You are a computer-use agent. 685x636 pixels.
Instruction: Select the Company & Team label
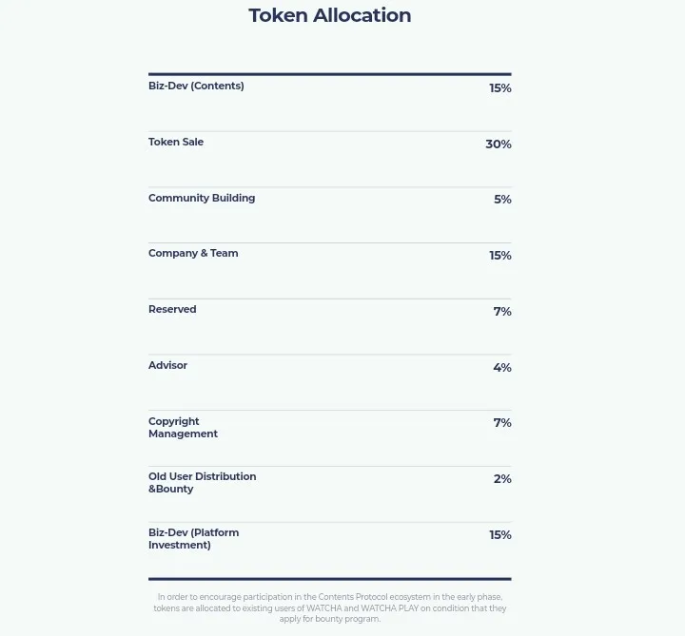tap(193, 253)
